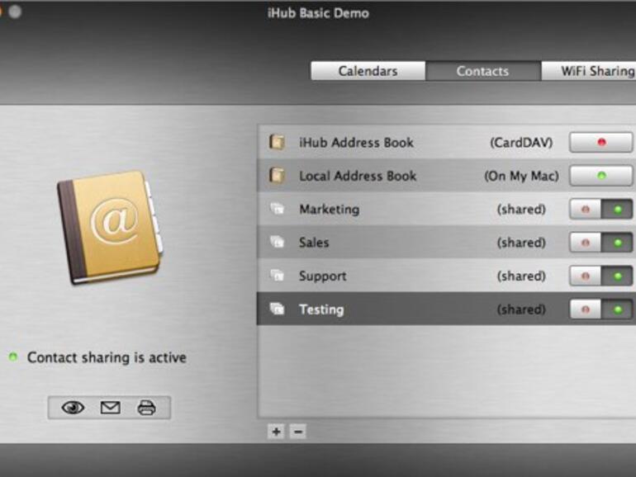Set Testing sharing to red off
This screenshot has width=636, height=477.
click(586, 309)
